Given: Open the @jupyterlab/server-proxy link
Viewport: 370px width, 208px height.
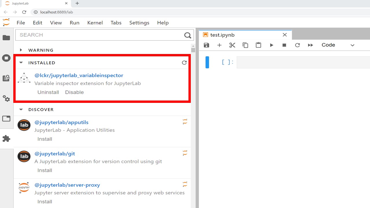Looking at the screenshot, I should click(x=67, y=185).
